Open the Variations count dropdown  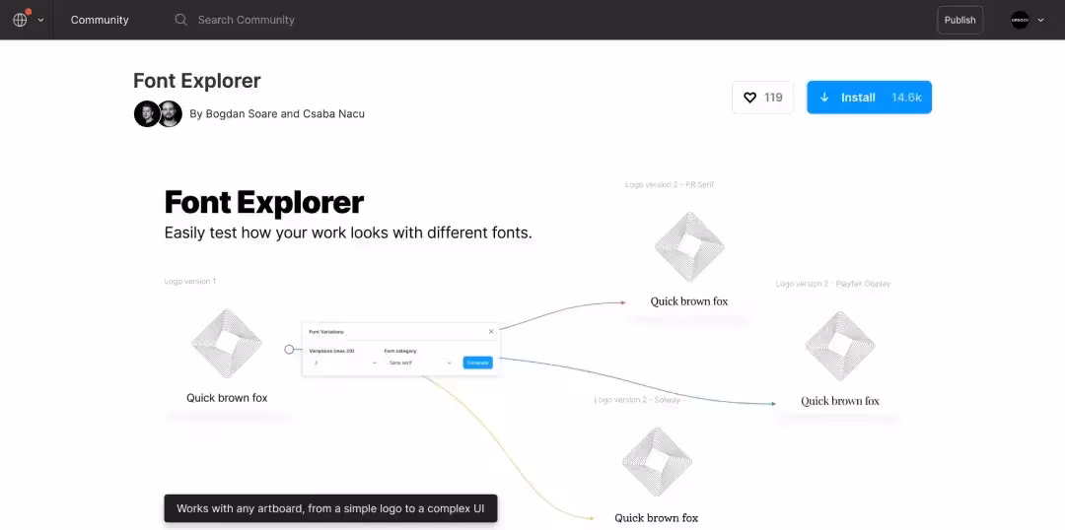pyautogui.click(x=342, y=363)
